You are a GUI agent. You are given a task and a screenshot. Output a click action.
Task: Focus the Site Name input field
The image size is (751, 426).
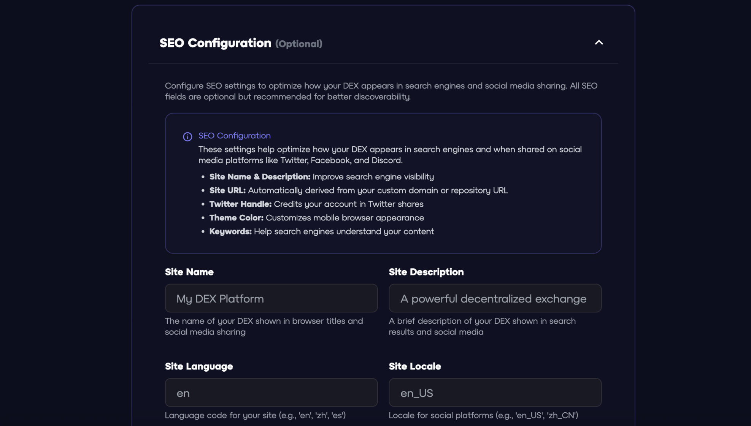tap(271, 298)
